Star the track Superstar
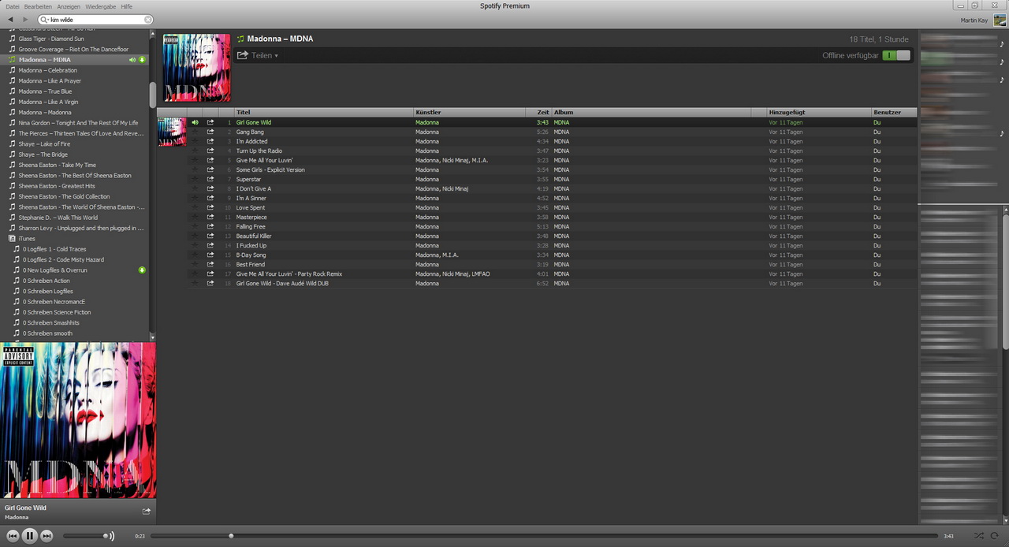 pyautogui.click(x=195, y=180)
